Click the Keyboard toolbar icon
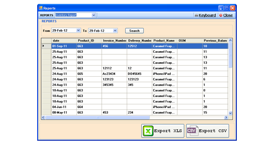The height and width of the screenshot is (145, 274). [x=196, y=15]
